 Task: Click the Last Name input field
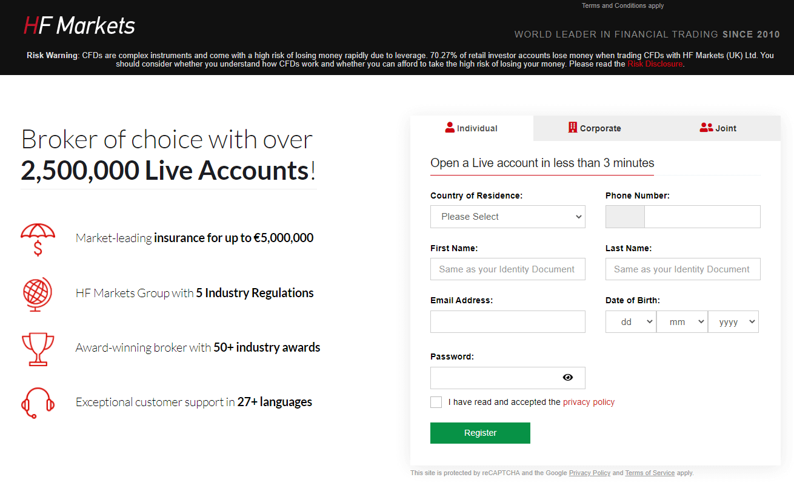coord(683,269)
